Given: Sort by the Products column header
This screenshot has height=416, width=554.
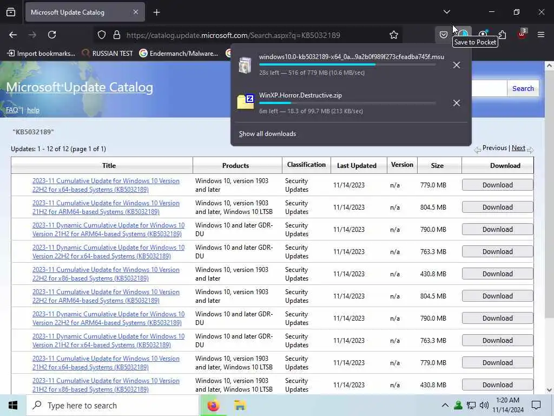Looking at the screenshot, I should 236,166.
